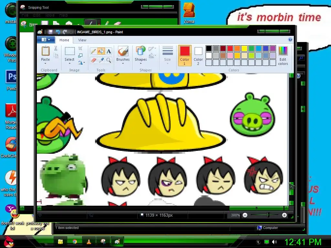
Task: Click the 'Computer' status bar entry
Action: point(267,228)
